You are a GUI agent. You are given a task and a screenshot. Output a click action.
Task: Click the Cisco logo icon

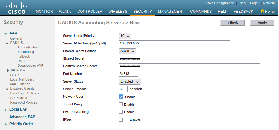click(17, 8)
